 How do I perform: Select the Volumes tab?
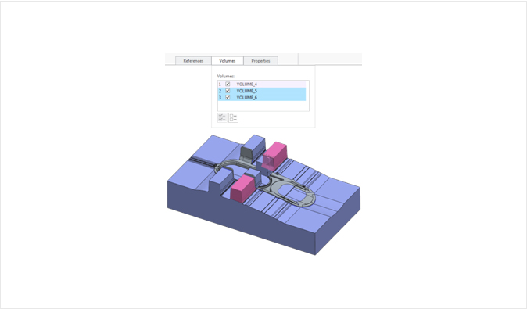point(228,61)
